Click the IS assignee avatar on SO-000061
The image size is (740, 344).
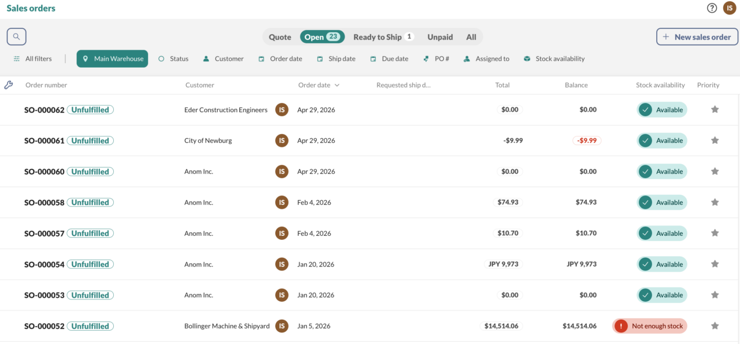pyautogui.click(x=282, y=140)
